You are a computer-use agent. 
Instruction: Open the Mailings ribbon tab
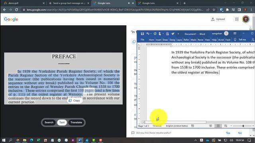pos(193,40)
